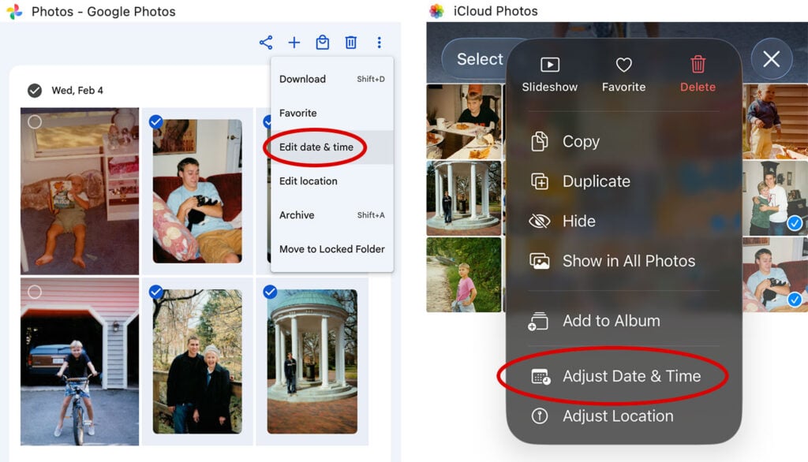
Task: Open the three-dot More options menu
Action: coord(380,43)
